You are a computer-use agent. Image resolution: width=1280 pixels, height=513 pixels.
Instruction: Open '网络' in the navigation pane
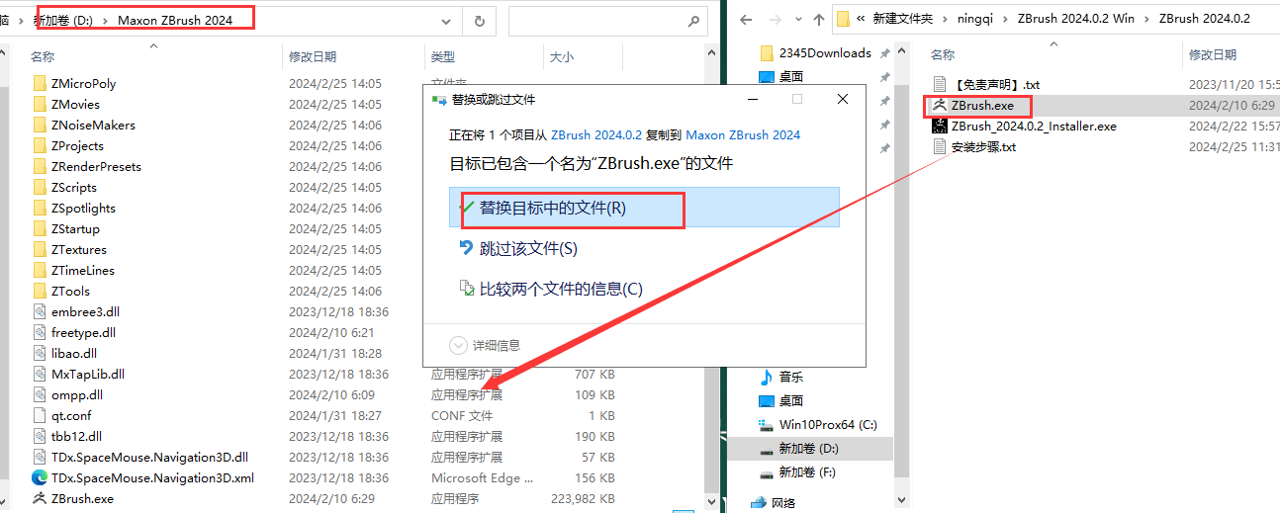click(782, 502)
